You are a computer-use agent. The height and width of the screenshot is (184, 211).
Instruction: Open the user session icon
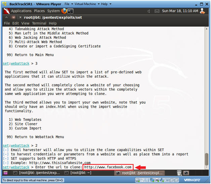(203, 11)
